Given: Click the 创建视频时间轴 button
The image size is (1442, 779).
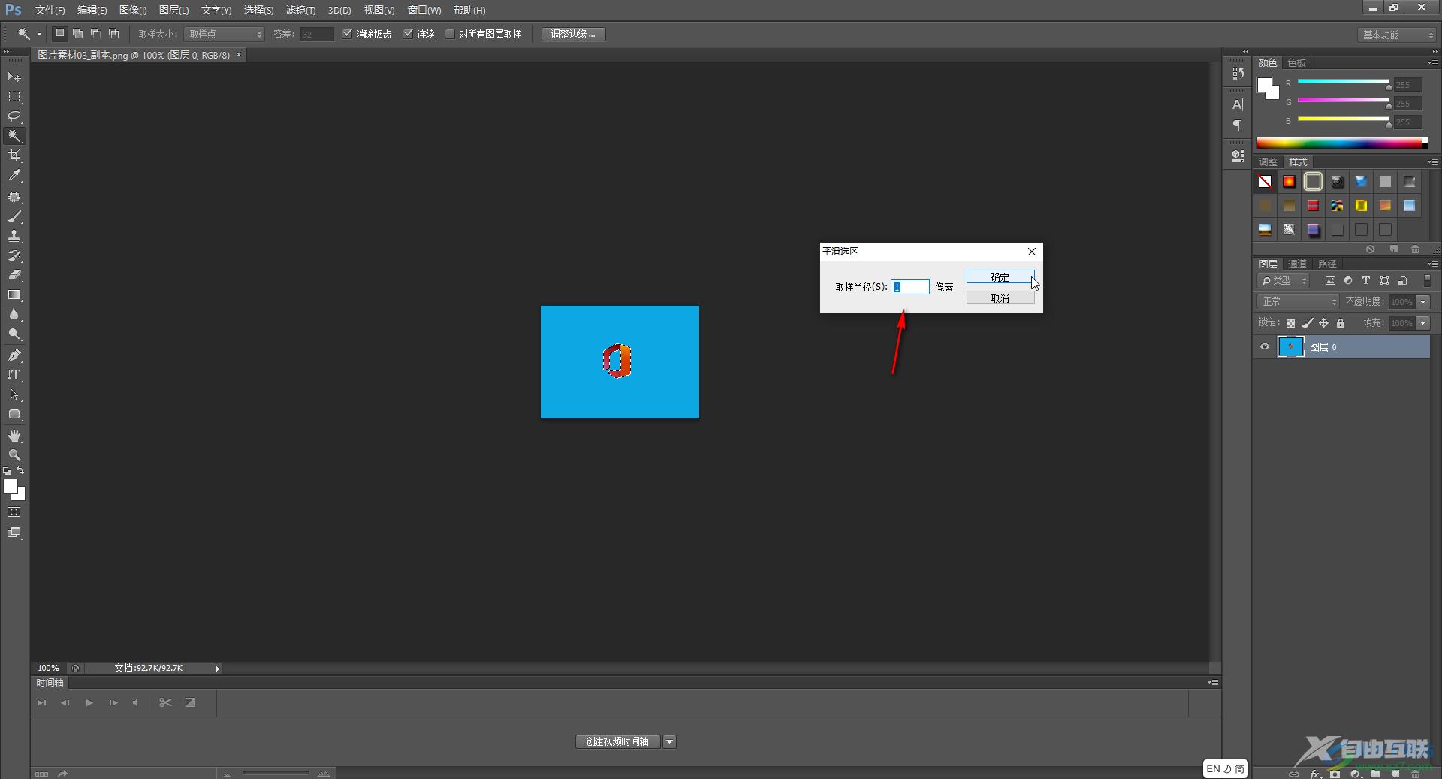Looking at the screenshot, I should click(617, 741).
